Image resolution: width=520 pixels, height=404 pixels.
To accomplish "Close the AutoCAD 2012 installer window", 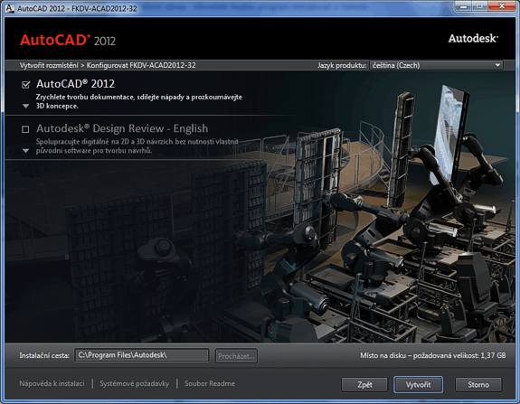I will coord(503,6).
